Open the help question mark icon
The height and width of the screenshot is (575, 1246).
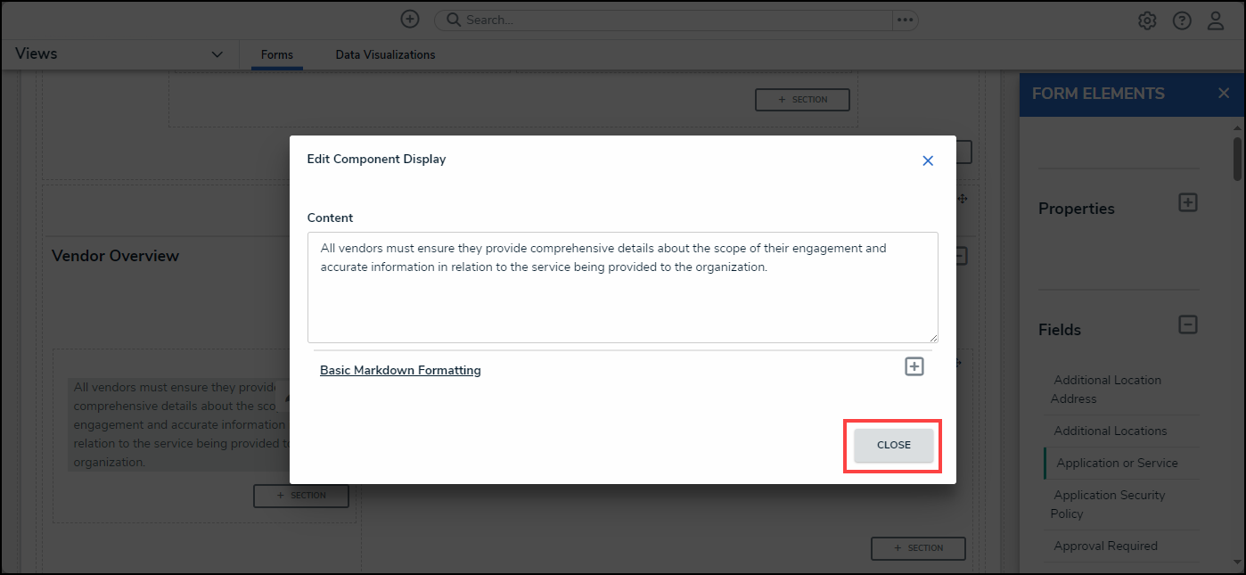pos(1182,21)
